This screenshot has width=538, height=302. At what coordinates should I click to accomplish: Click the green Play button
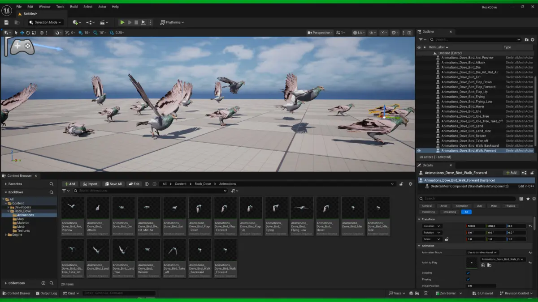[x=122, y=22]
